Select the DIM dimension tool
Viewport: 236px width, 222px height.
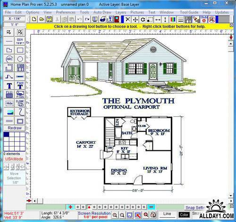[20, 41]
